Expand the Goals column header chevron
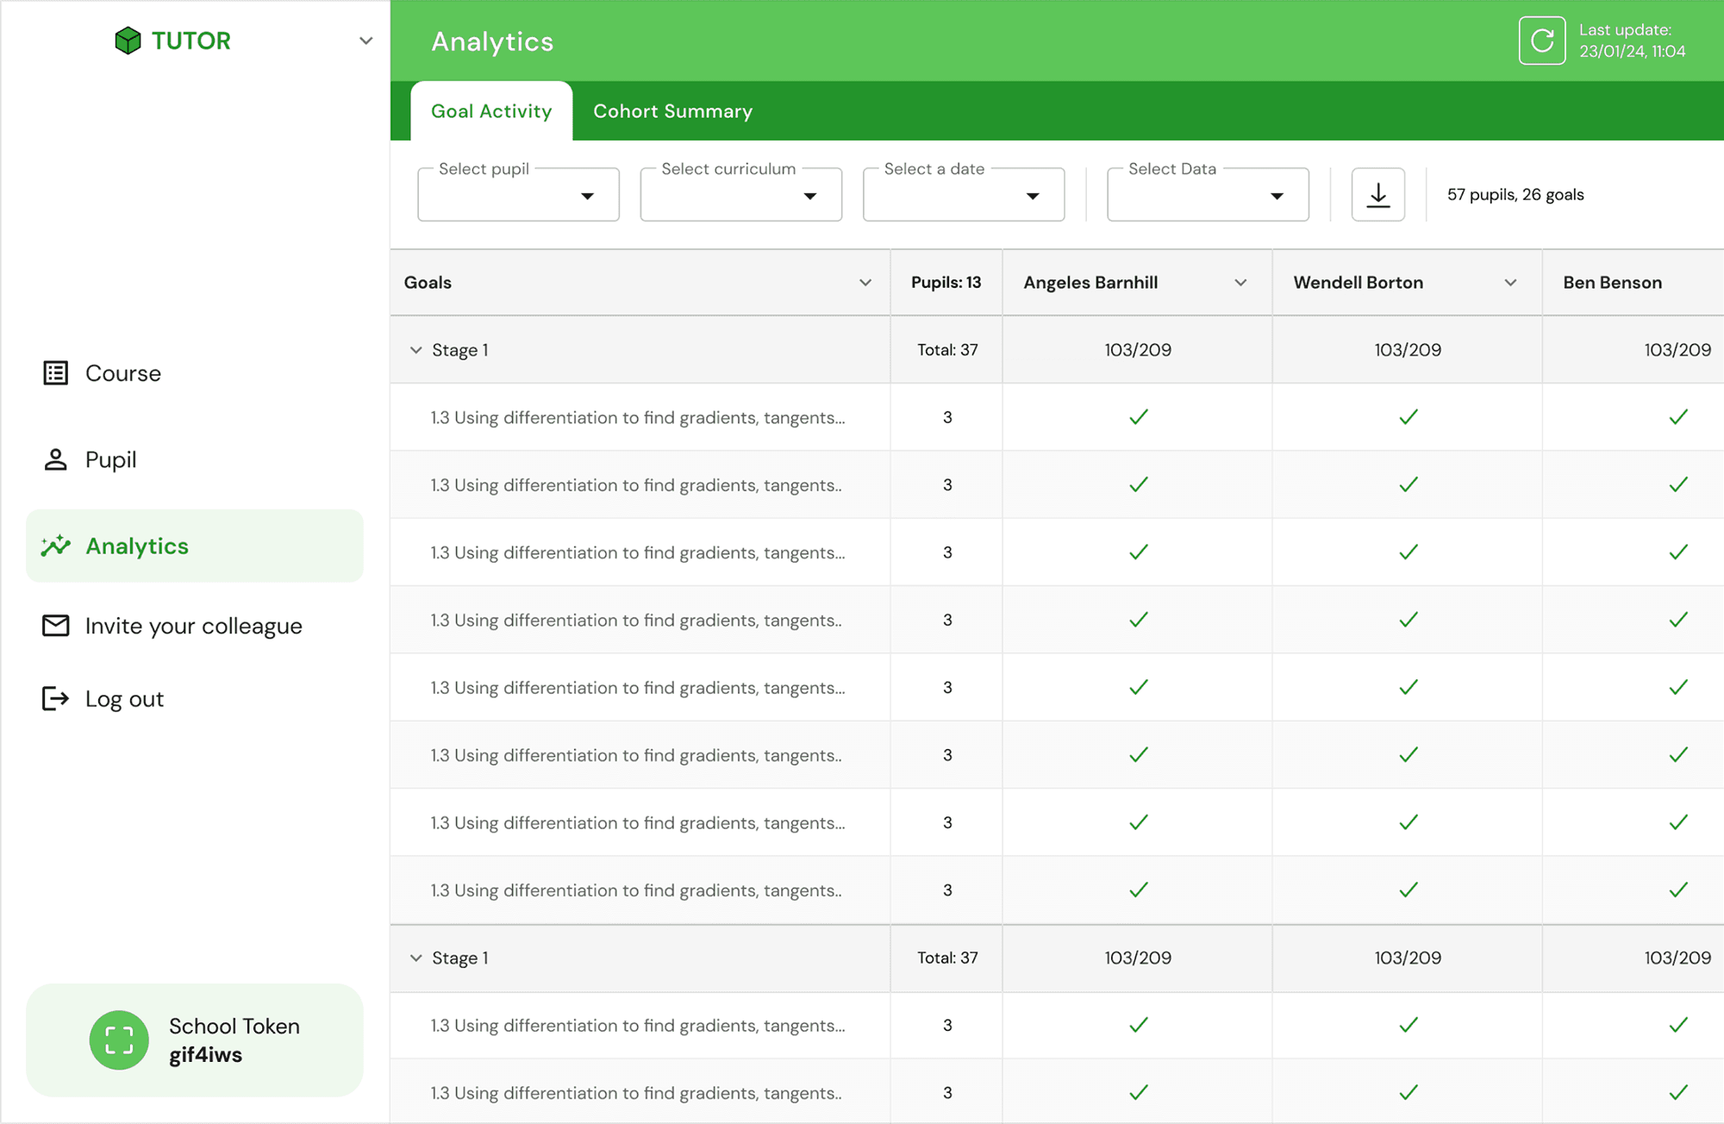The height and width of the screenshot is (1124, 1724). (x=865, y=283)
